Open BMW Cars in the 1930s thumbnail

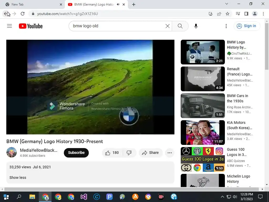(203, 106)
